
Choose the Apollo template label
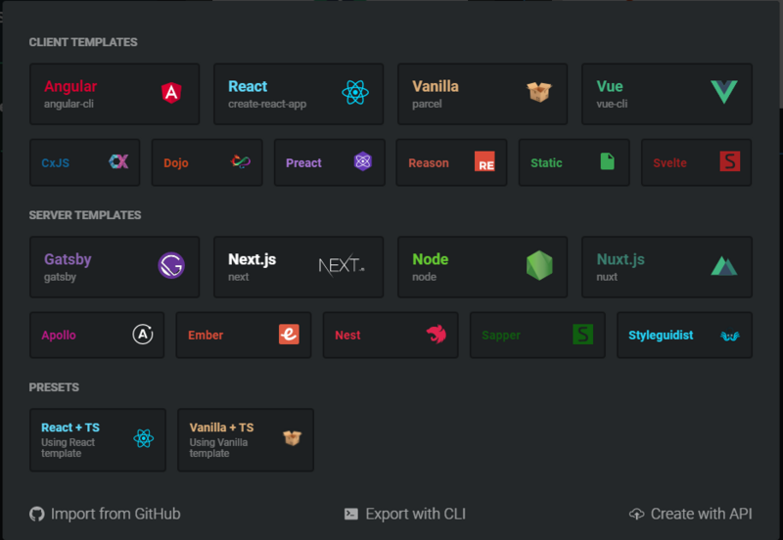click(59, 336)
